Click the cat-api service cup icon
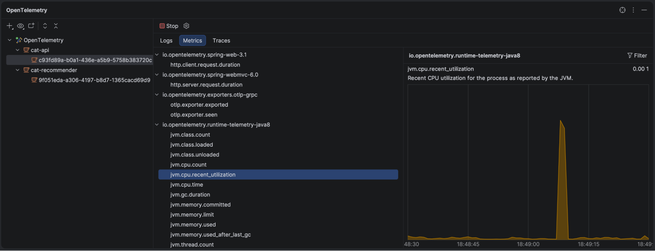Image resolution: width=655 pixels, height=251 pixels. coord(27,50)
